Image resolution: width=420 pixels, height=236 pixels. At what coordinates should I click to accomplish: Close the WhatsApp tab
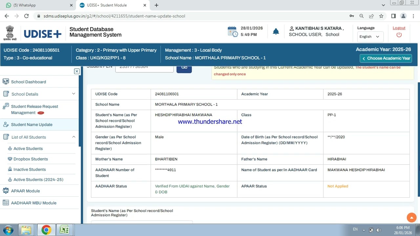pos(71,5)
